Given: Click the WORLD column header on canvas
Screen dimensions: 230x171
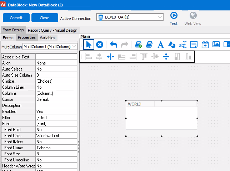Looking at the screenshot, I should pyautogui.click(x=140, y=104).
